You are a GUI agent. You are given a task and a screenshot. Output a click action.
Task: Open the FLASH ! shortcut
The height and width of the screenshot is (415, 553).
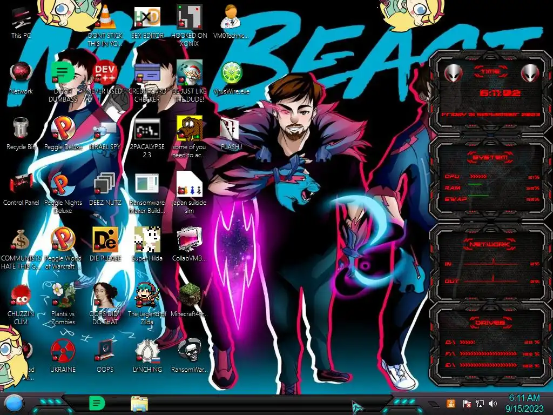(231, 134)
